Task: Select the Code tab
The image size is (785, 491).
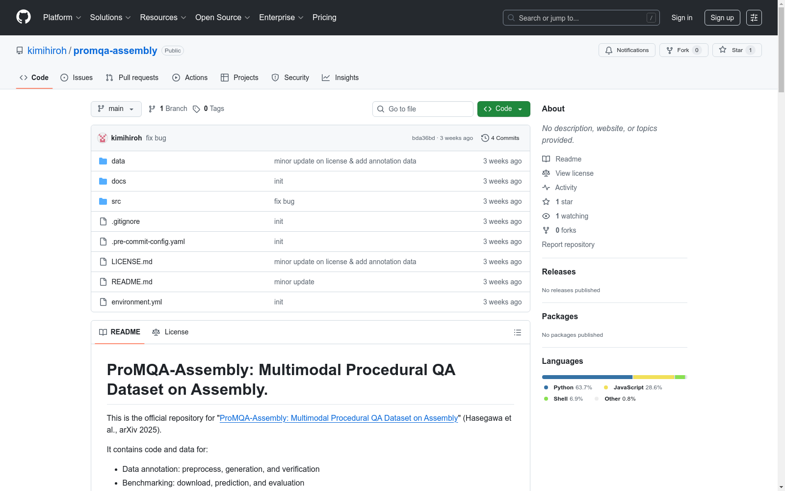Action: (x=34, y=78)
